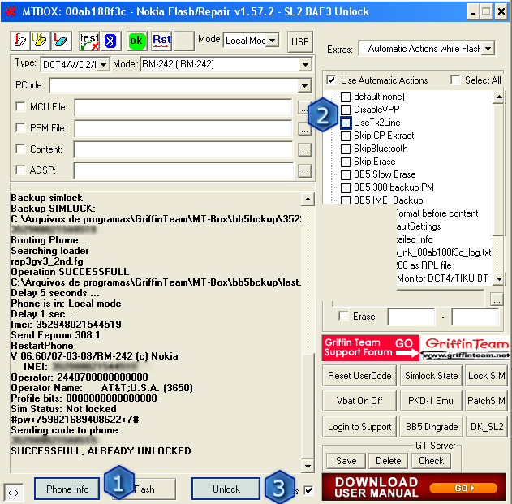
Task: Click the MCU File path field
Action: pyautogui.click(x=183, y=107)
